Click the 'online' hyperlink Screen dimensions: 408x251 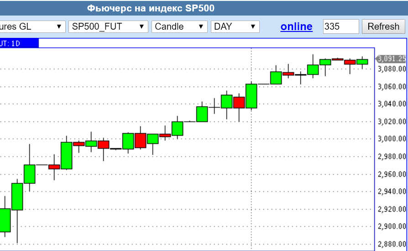click(x=296, y=26)
